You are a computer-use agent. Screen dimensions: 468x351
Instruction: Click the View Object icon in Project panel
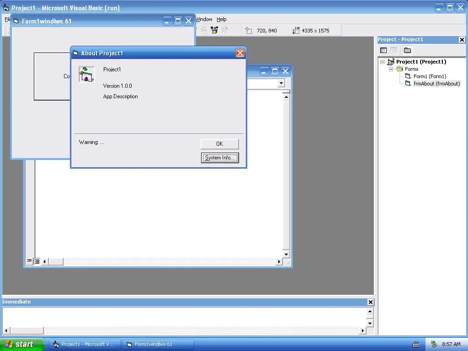click(394, 50)
